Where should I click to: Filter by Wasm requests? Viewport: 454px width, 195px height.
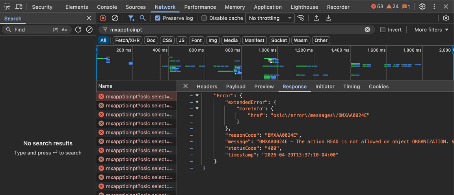click(301, 40)
